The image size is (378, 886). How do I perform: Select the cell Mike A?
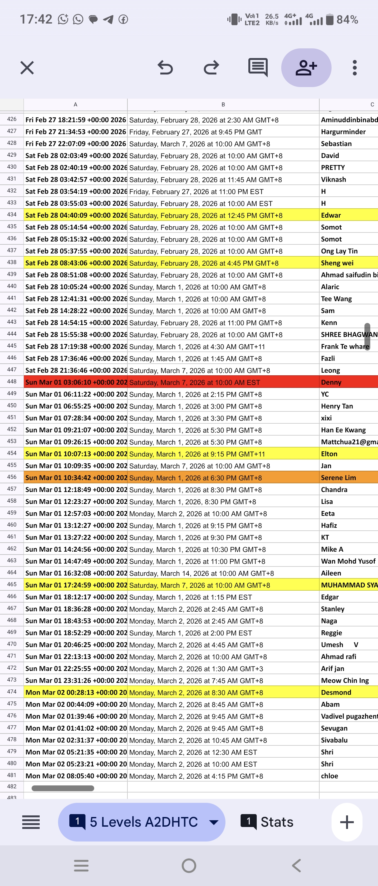pyautogui.click(x=349, y=549)
